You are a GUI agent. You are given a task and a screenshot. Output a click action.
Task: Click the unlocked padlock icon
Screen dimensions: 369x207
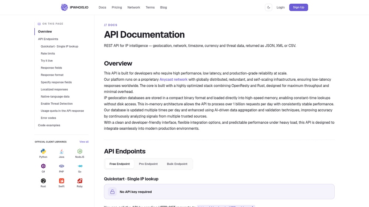pos(112,192)
